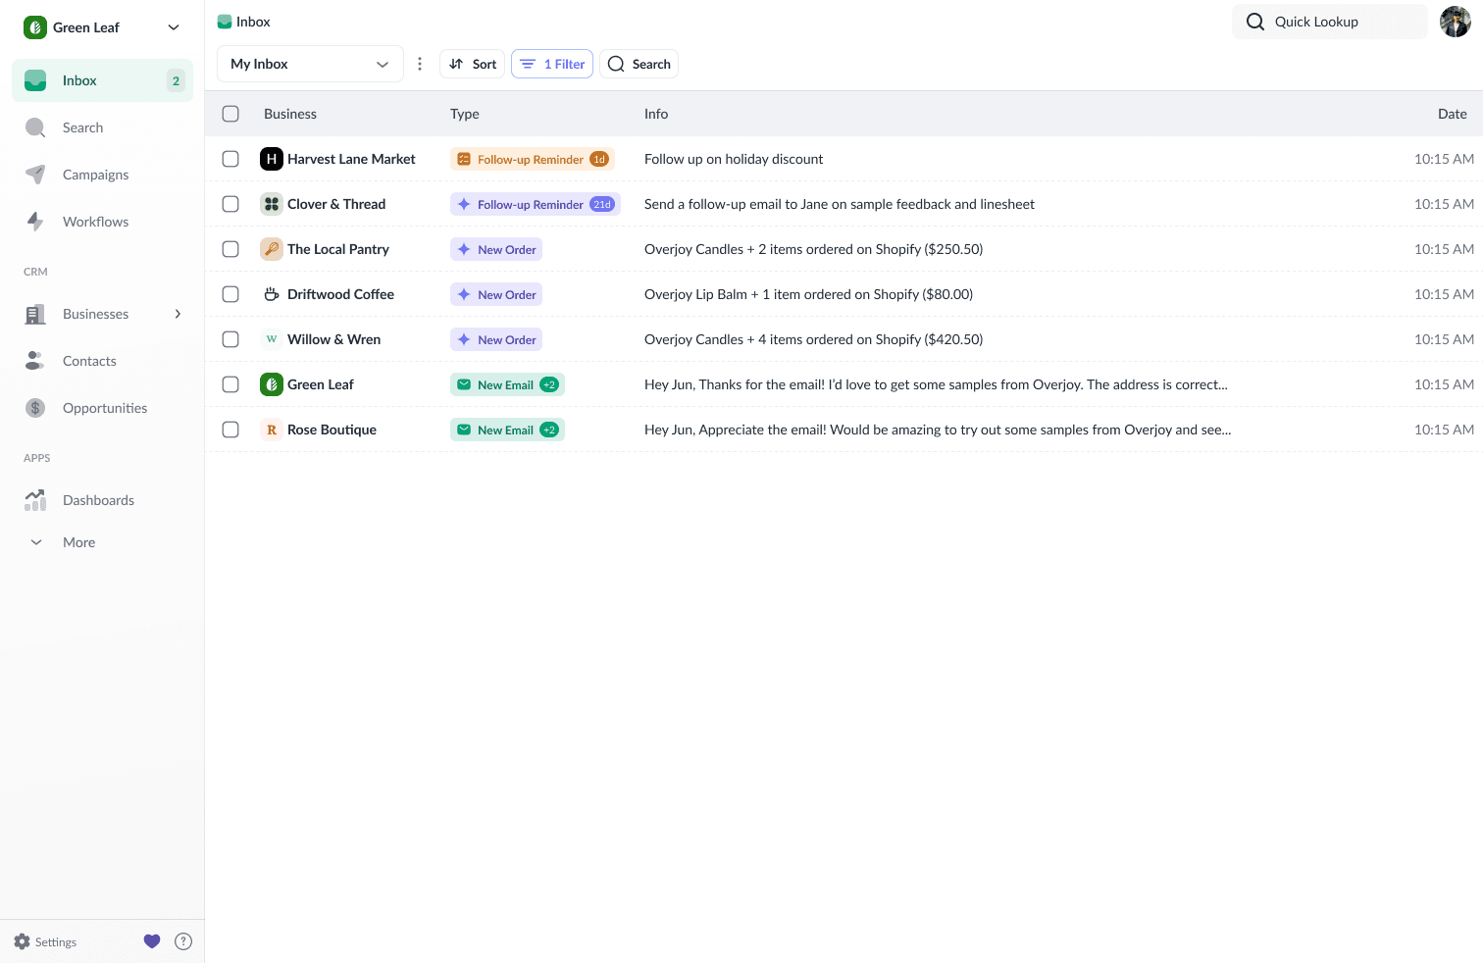Click the Green Leaf row leaf logo
The height and width of the screenshot is (963, 1483).
(x=272, y=384)
